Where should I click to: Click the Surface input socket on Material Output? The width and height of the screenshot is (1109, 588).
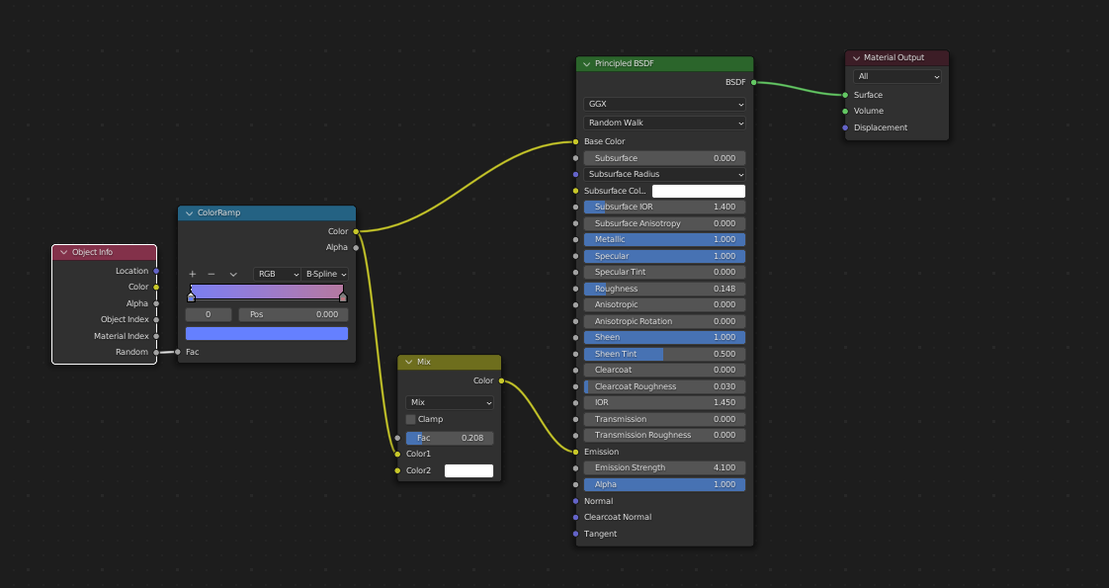point(845,95)
